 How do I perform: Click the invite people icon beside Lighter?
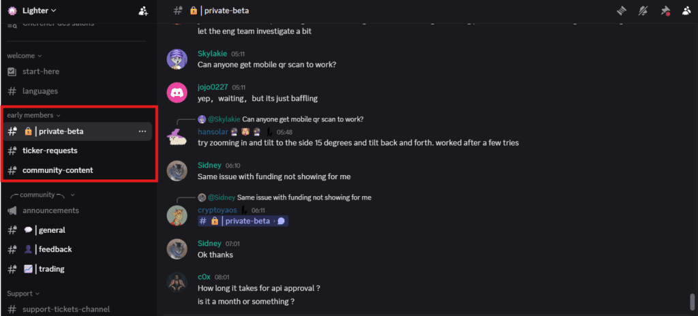[x=143, y=11]
